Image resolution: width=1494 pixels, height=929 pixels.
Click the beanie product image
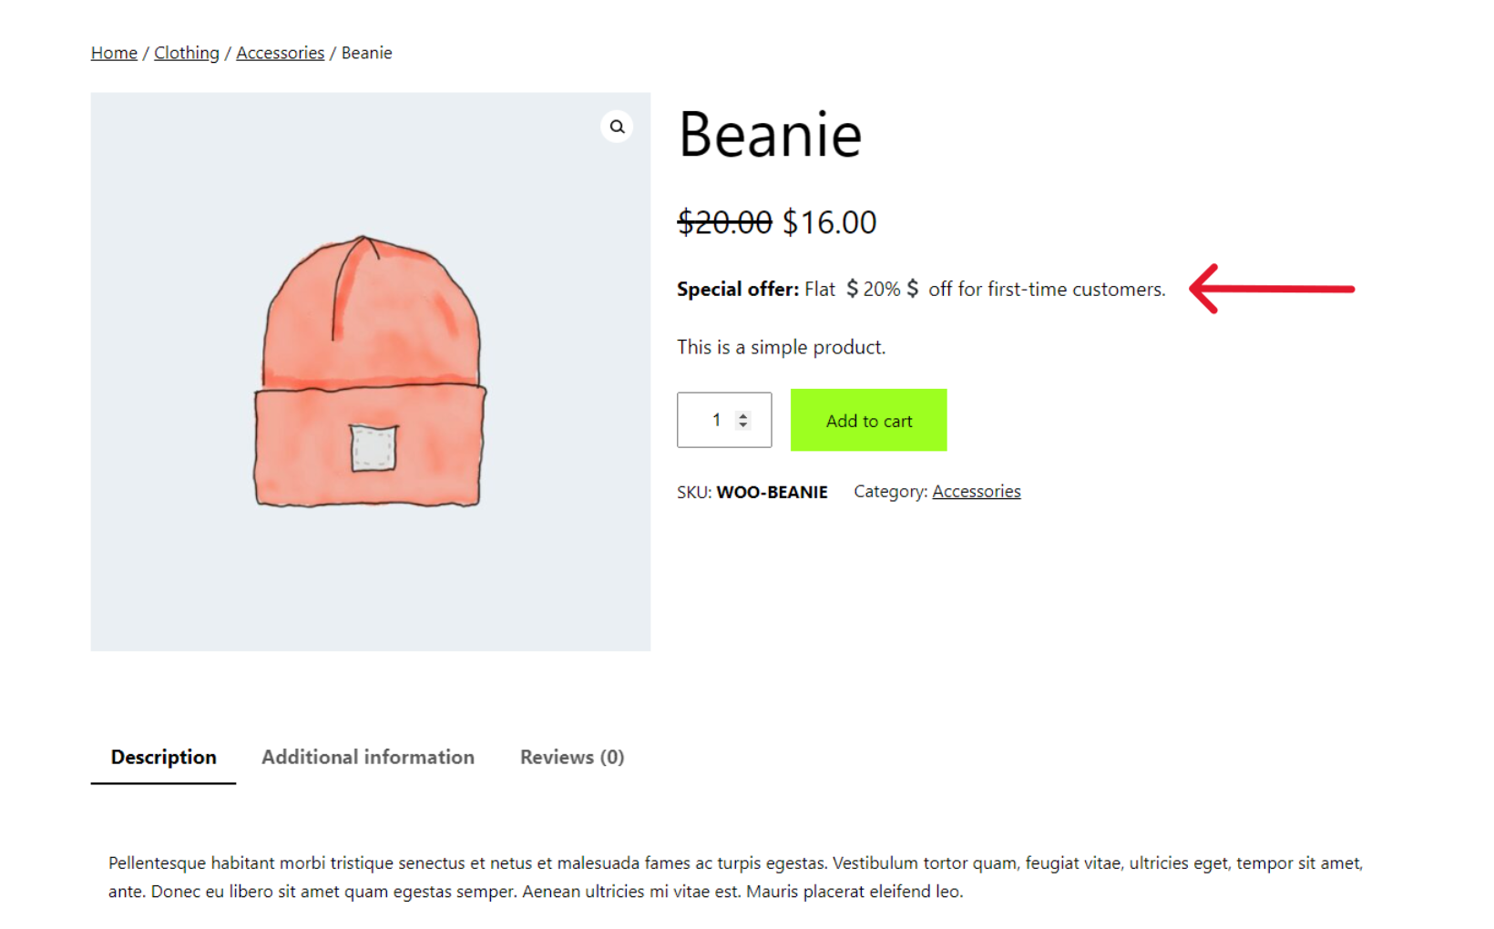[x=370, y=370]
